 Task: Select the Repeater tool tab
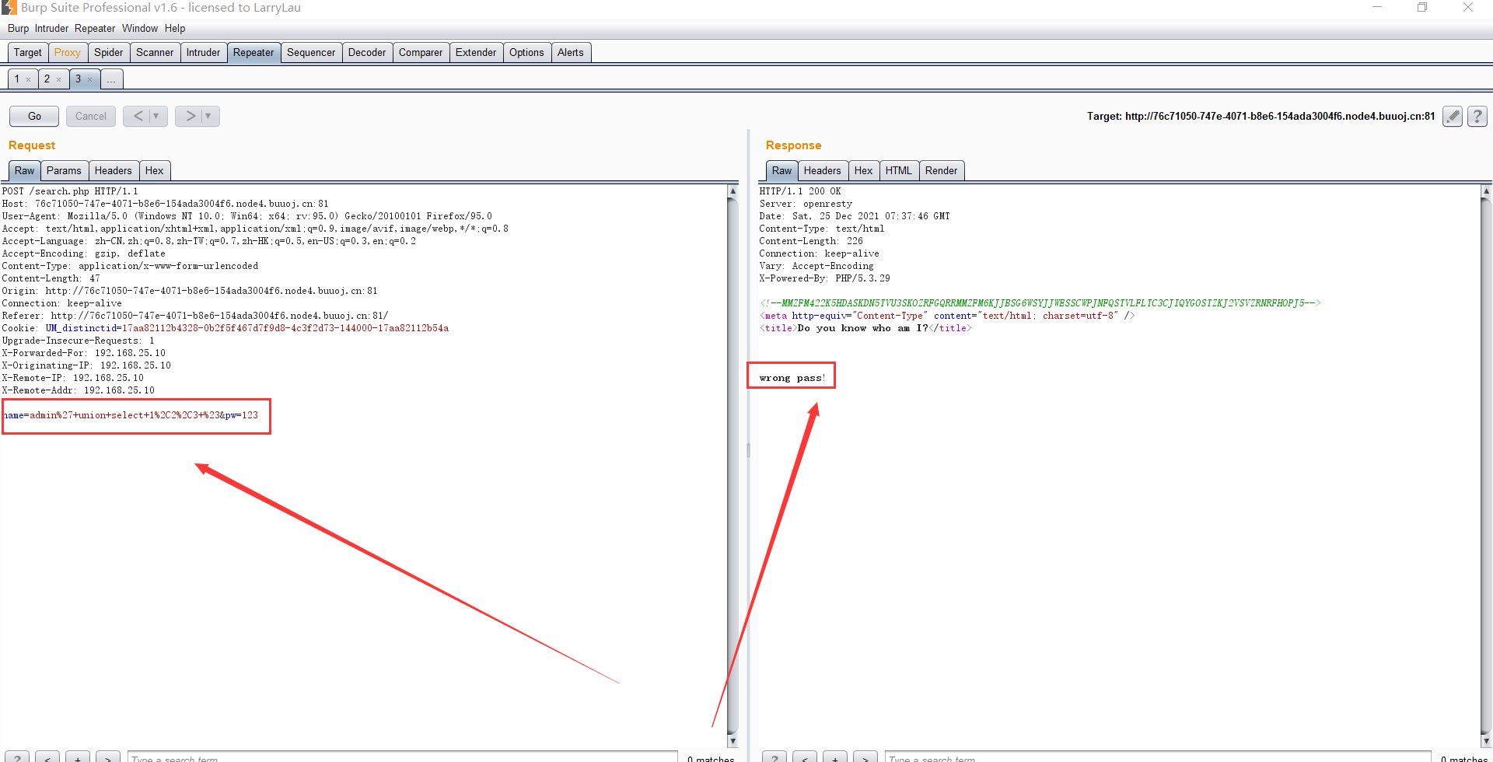[x=253, y=53]
